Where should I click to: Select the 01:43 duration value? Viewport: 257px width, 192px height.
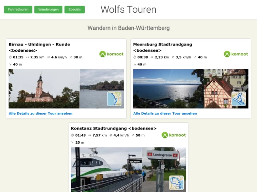[80, 135]
